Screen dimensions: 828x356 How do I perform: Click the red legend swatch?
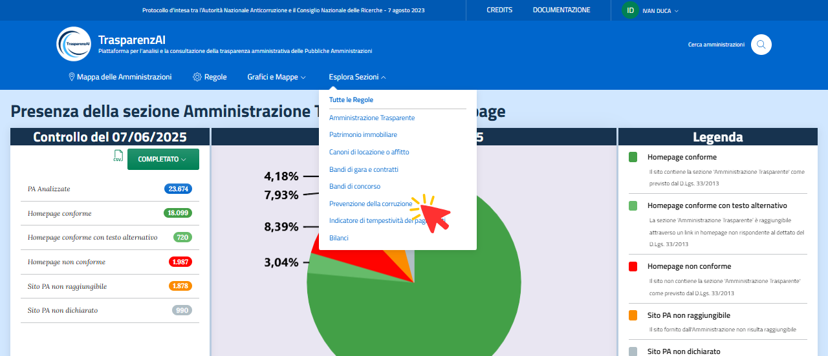633,266
